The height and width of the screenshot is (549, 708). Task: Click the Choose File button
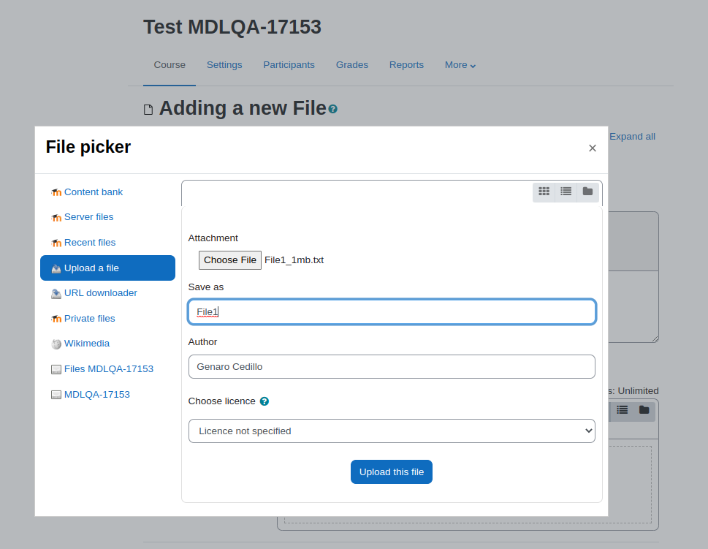point(230,260)
